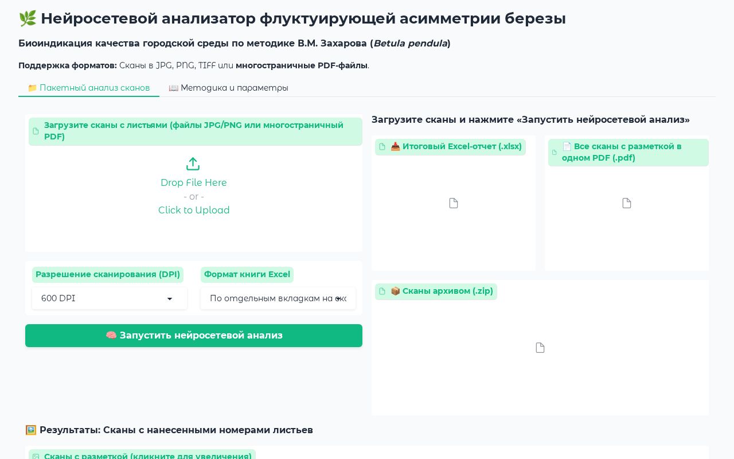Viewport: 734px width, 459px height.
Task: Click the Click to Upload link text
Action: [x=194, y=210]
